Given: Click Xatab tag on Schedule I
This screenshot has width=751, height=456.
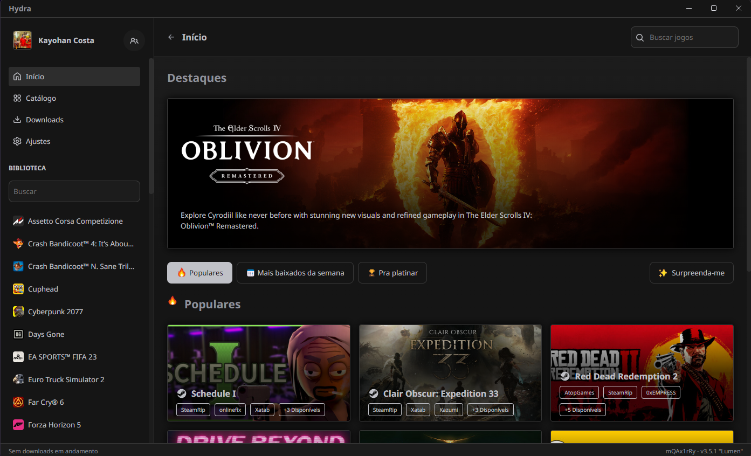Looking at the screenshot, I should [263, 410].
